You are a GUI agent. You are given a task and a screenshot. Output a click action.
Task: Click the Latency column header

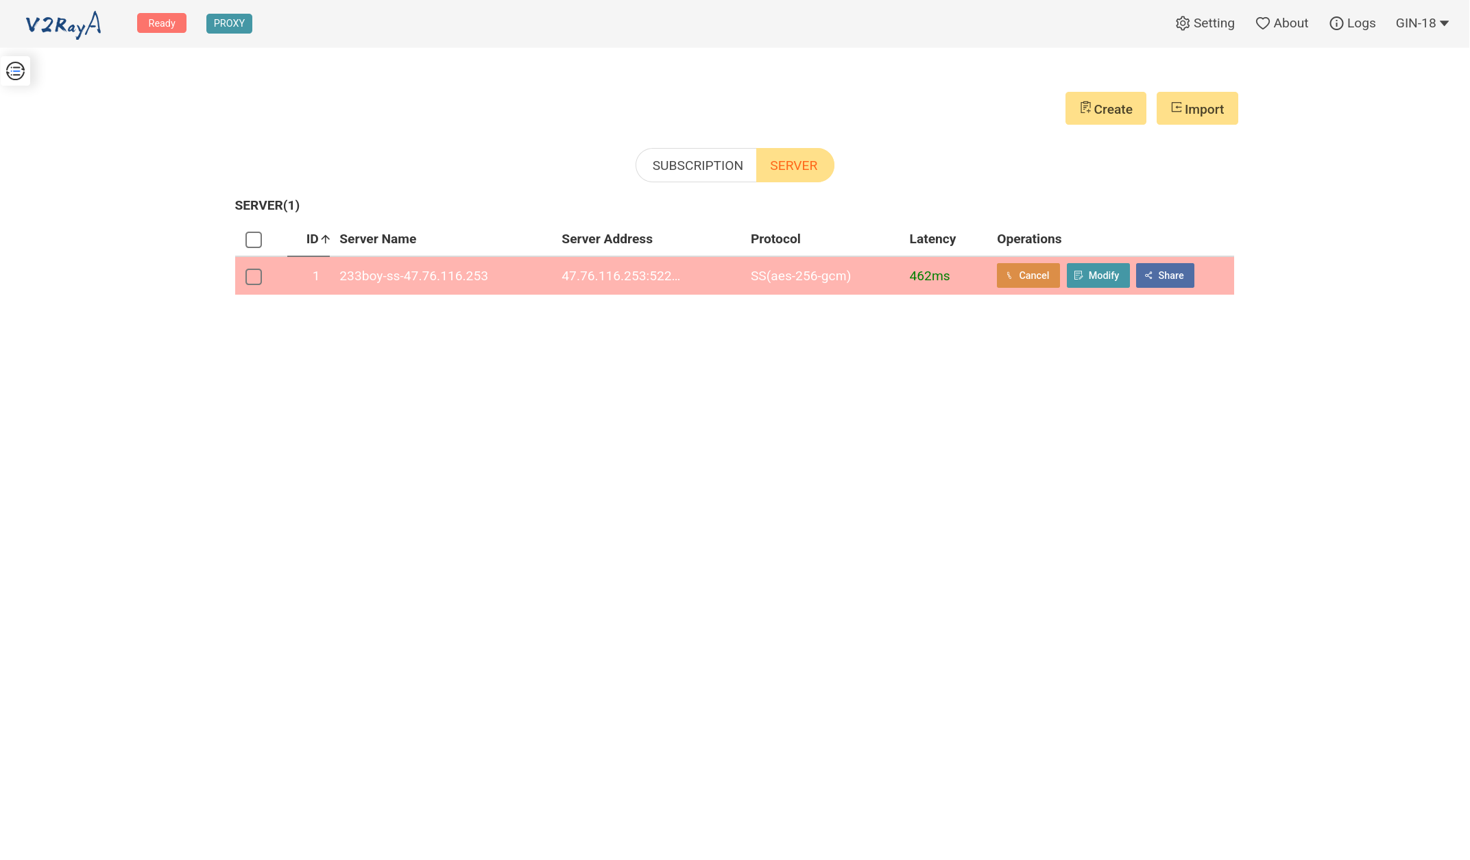(x=932, y=239)
